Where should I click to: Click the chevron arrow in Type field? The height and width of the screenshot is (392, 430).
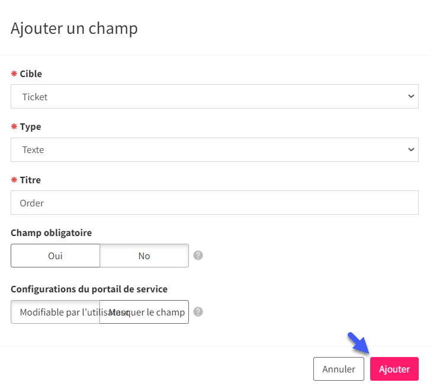click(411, 149)
